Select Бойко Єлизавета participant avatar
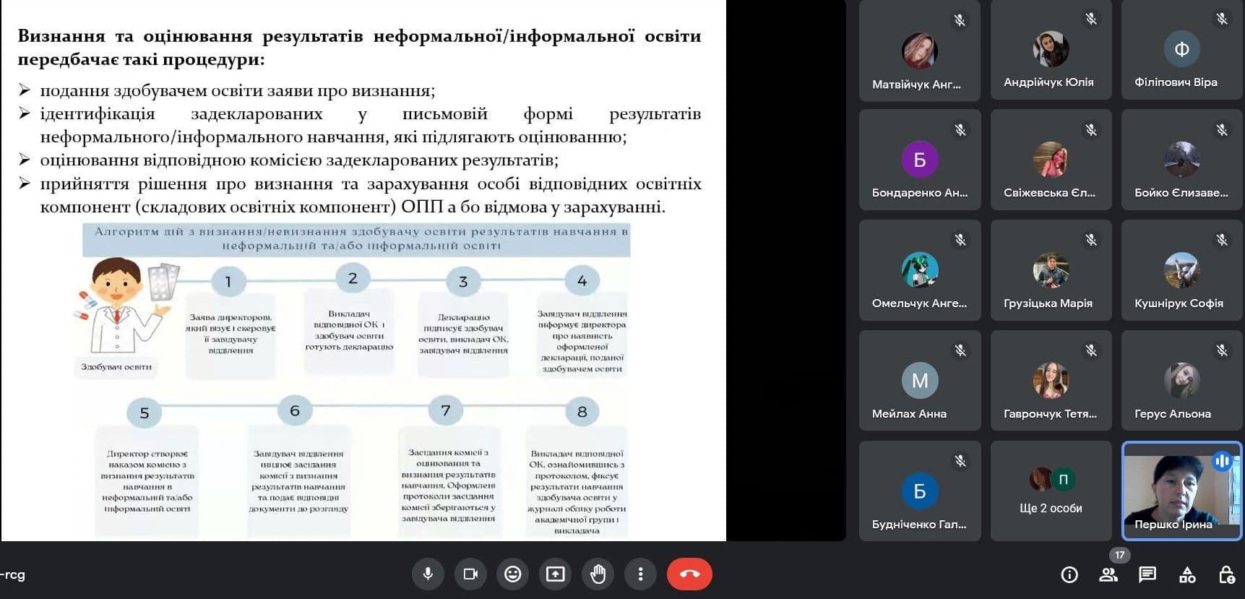This screenshot has width=1245, height=599. coord(1182,160)
